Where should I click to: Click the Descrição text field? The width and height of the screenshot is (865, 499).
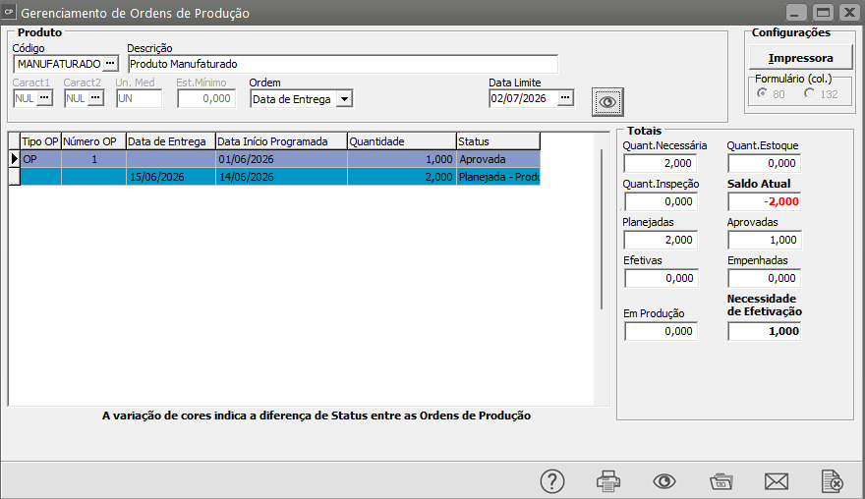click(x=343, y=64)
